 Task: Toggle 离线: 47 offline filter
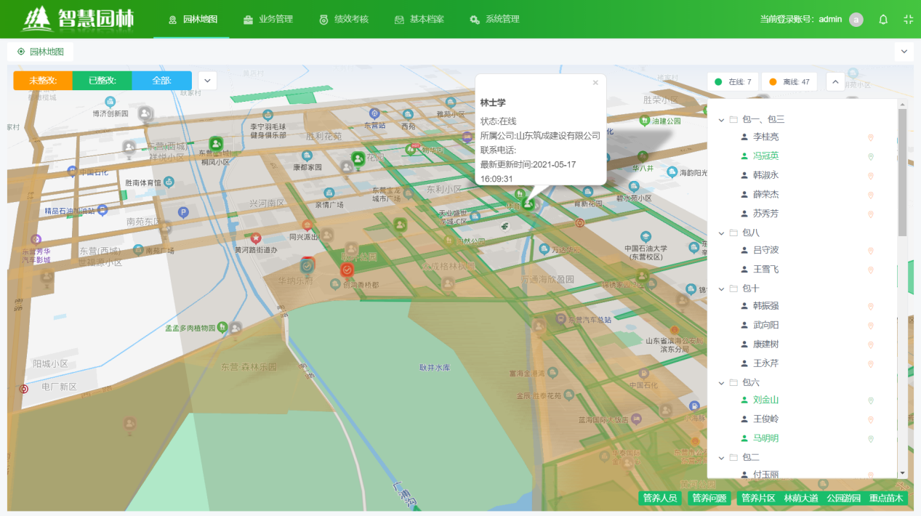pos(789,82)
